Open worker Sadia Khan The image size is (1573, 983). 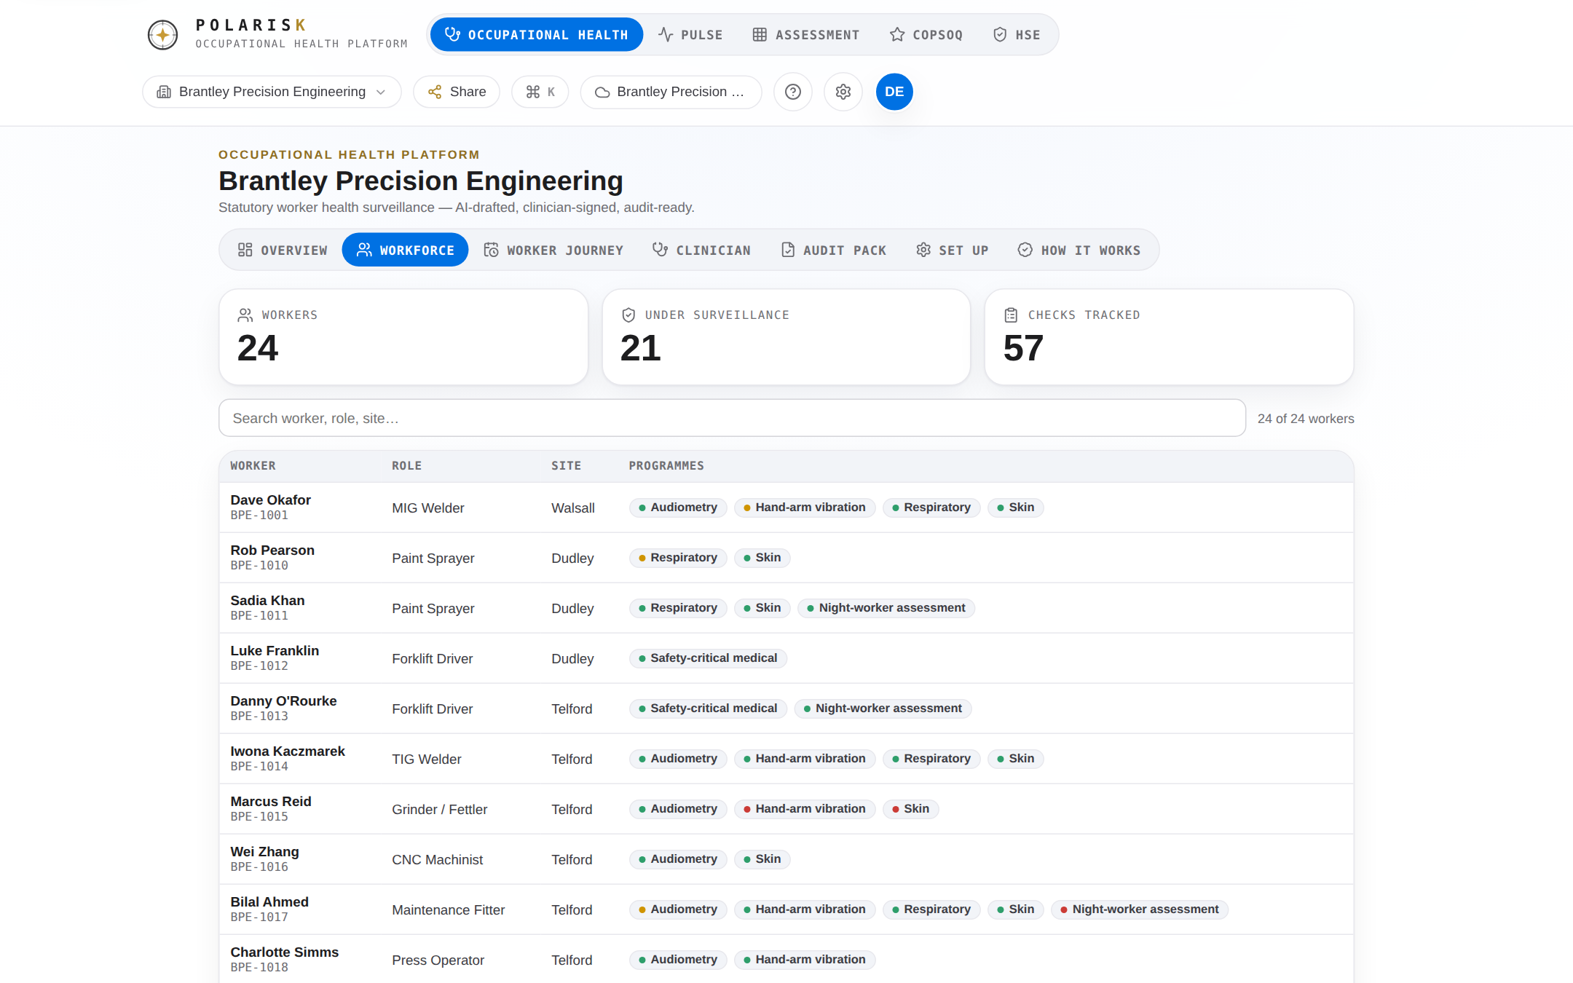click(267, 600)
